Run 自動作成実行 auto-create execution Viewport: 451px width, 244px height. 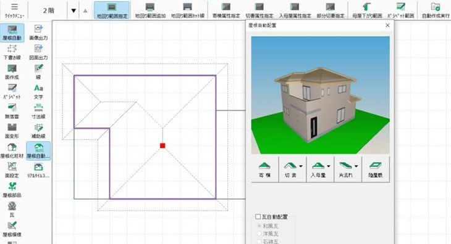coord(436,10)
